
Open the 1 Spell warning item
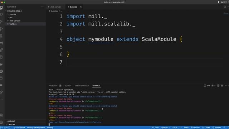coord(206,128)
